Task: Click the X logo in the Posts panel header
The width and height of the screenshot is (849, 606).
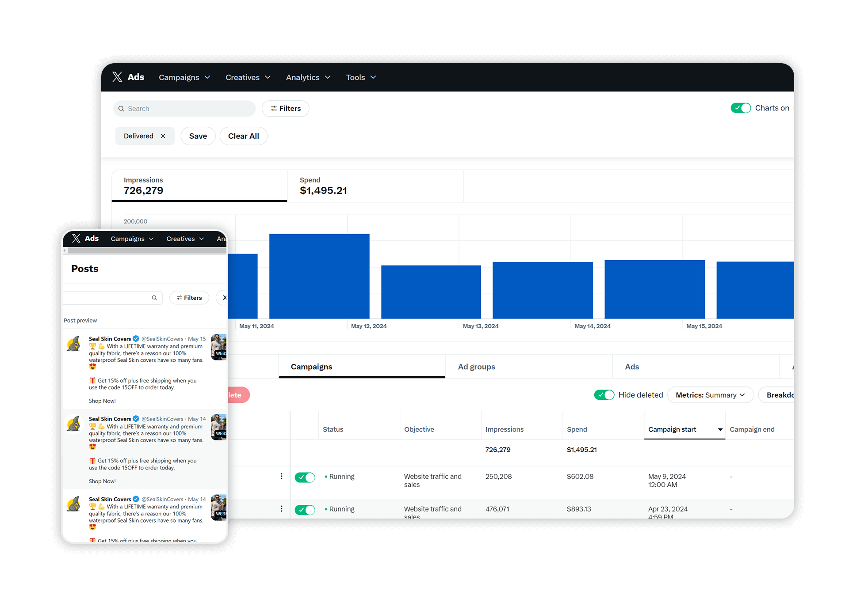Action: click(x=76, y=239)
